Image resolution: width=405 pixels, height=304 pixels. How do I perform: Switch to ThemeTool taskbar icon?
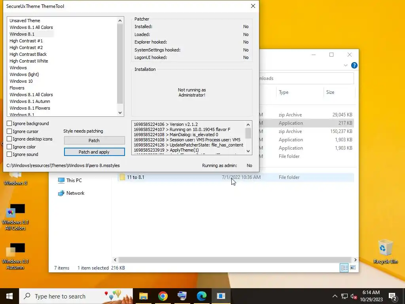[221, 296]
